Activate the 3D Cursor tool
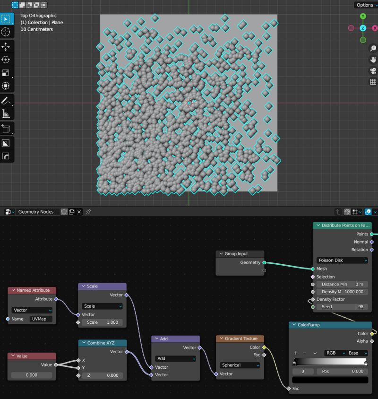Viewport: 378px width, 399px height. pyautogui.click(x=6, y=32)
